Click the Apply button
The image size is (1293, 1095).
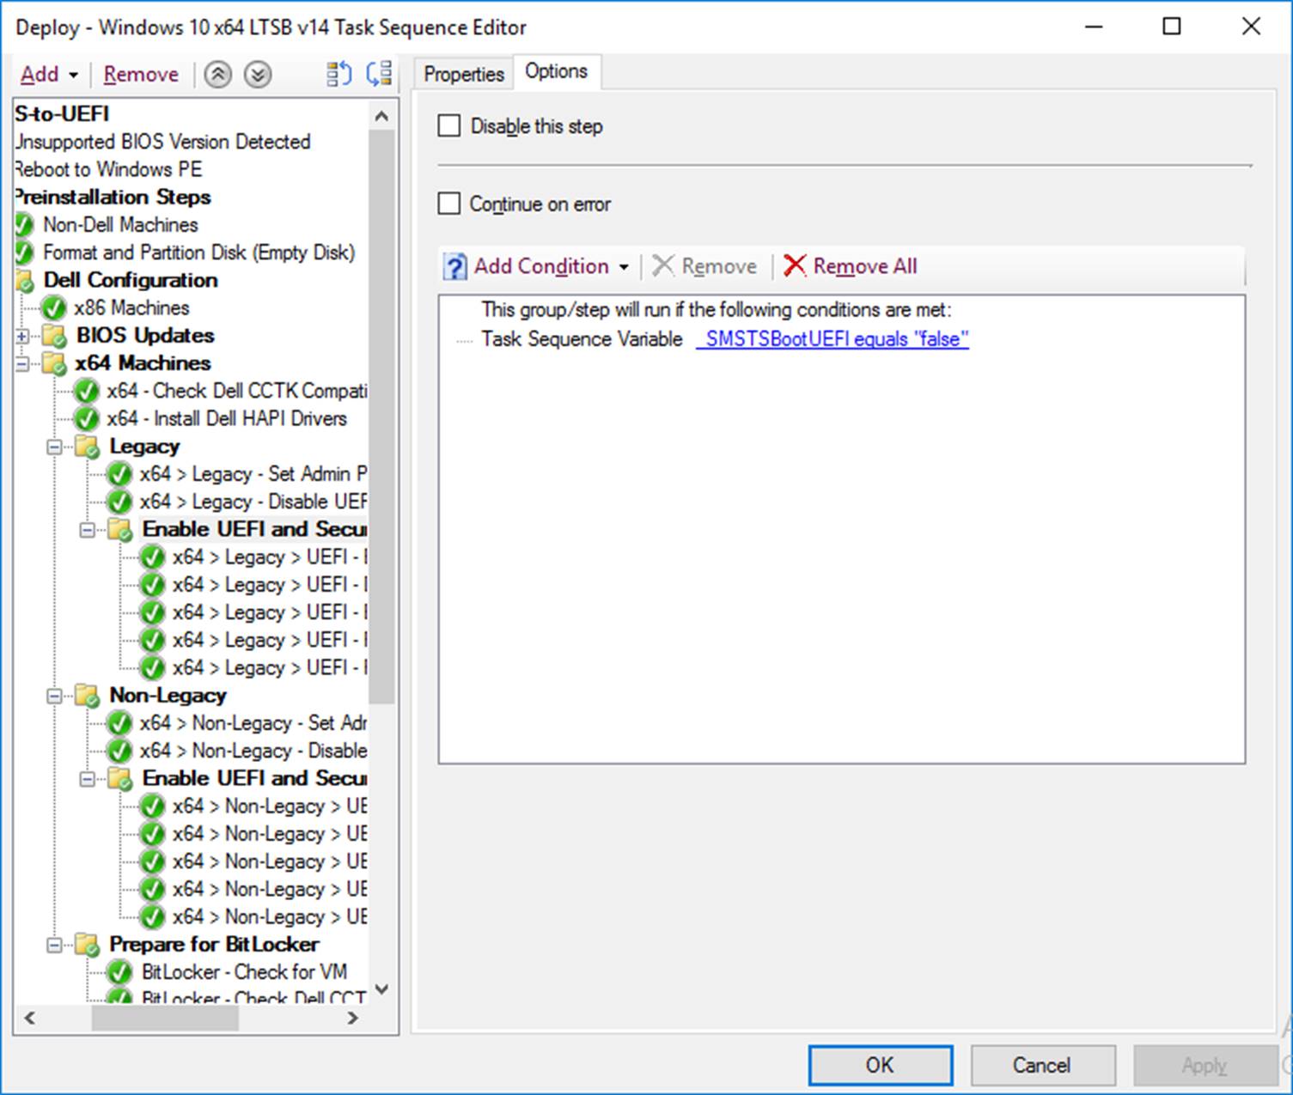(1205, 1065)
